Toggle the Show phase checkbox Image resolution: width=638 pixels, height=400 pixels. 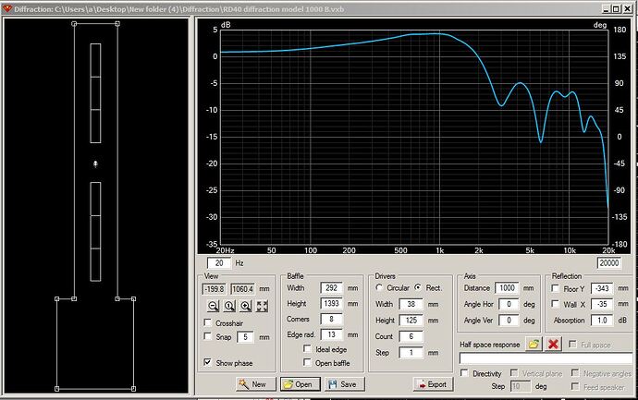[x=206, y=363]
